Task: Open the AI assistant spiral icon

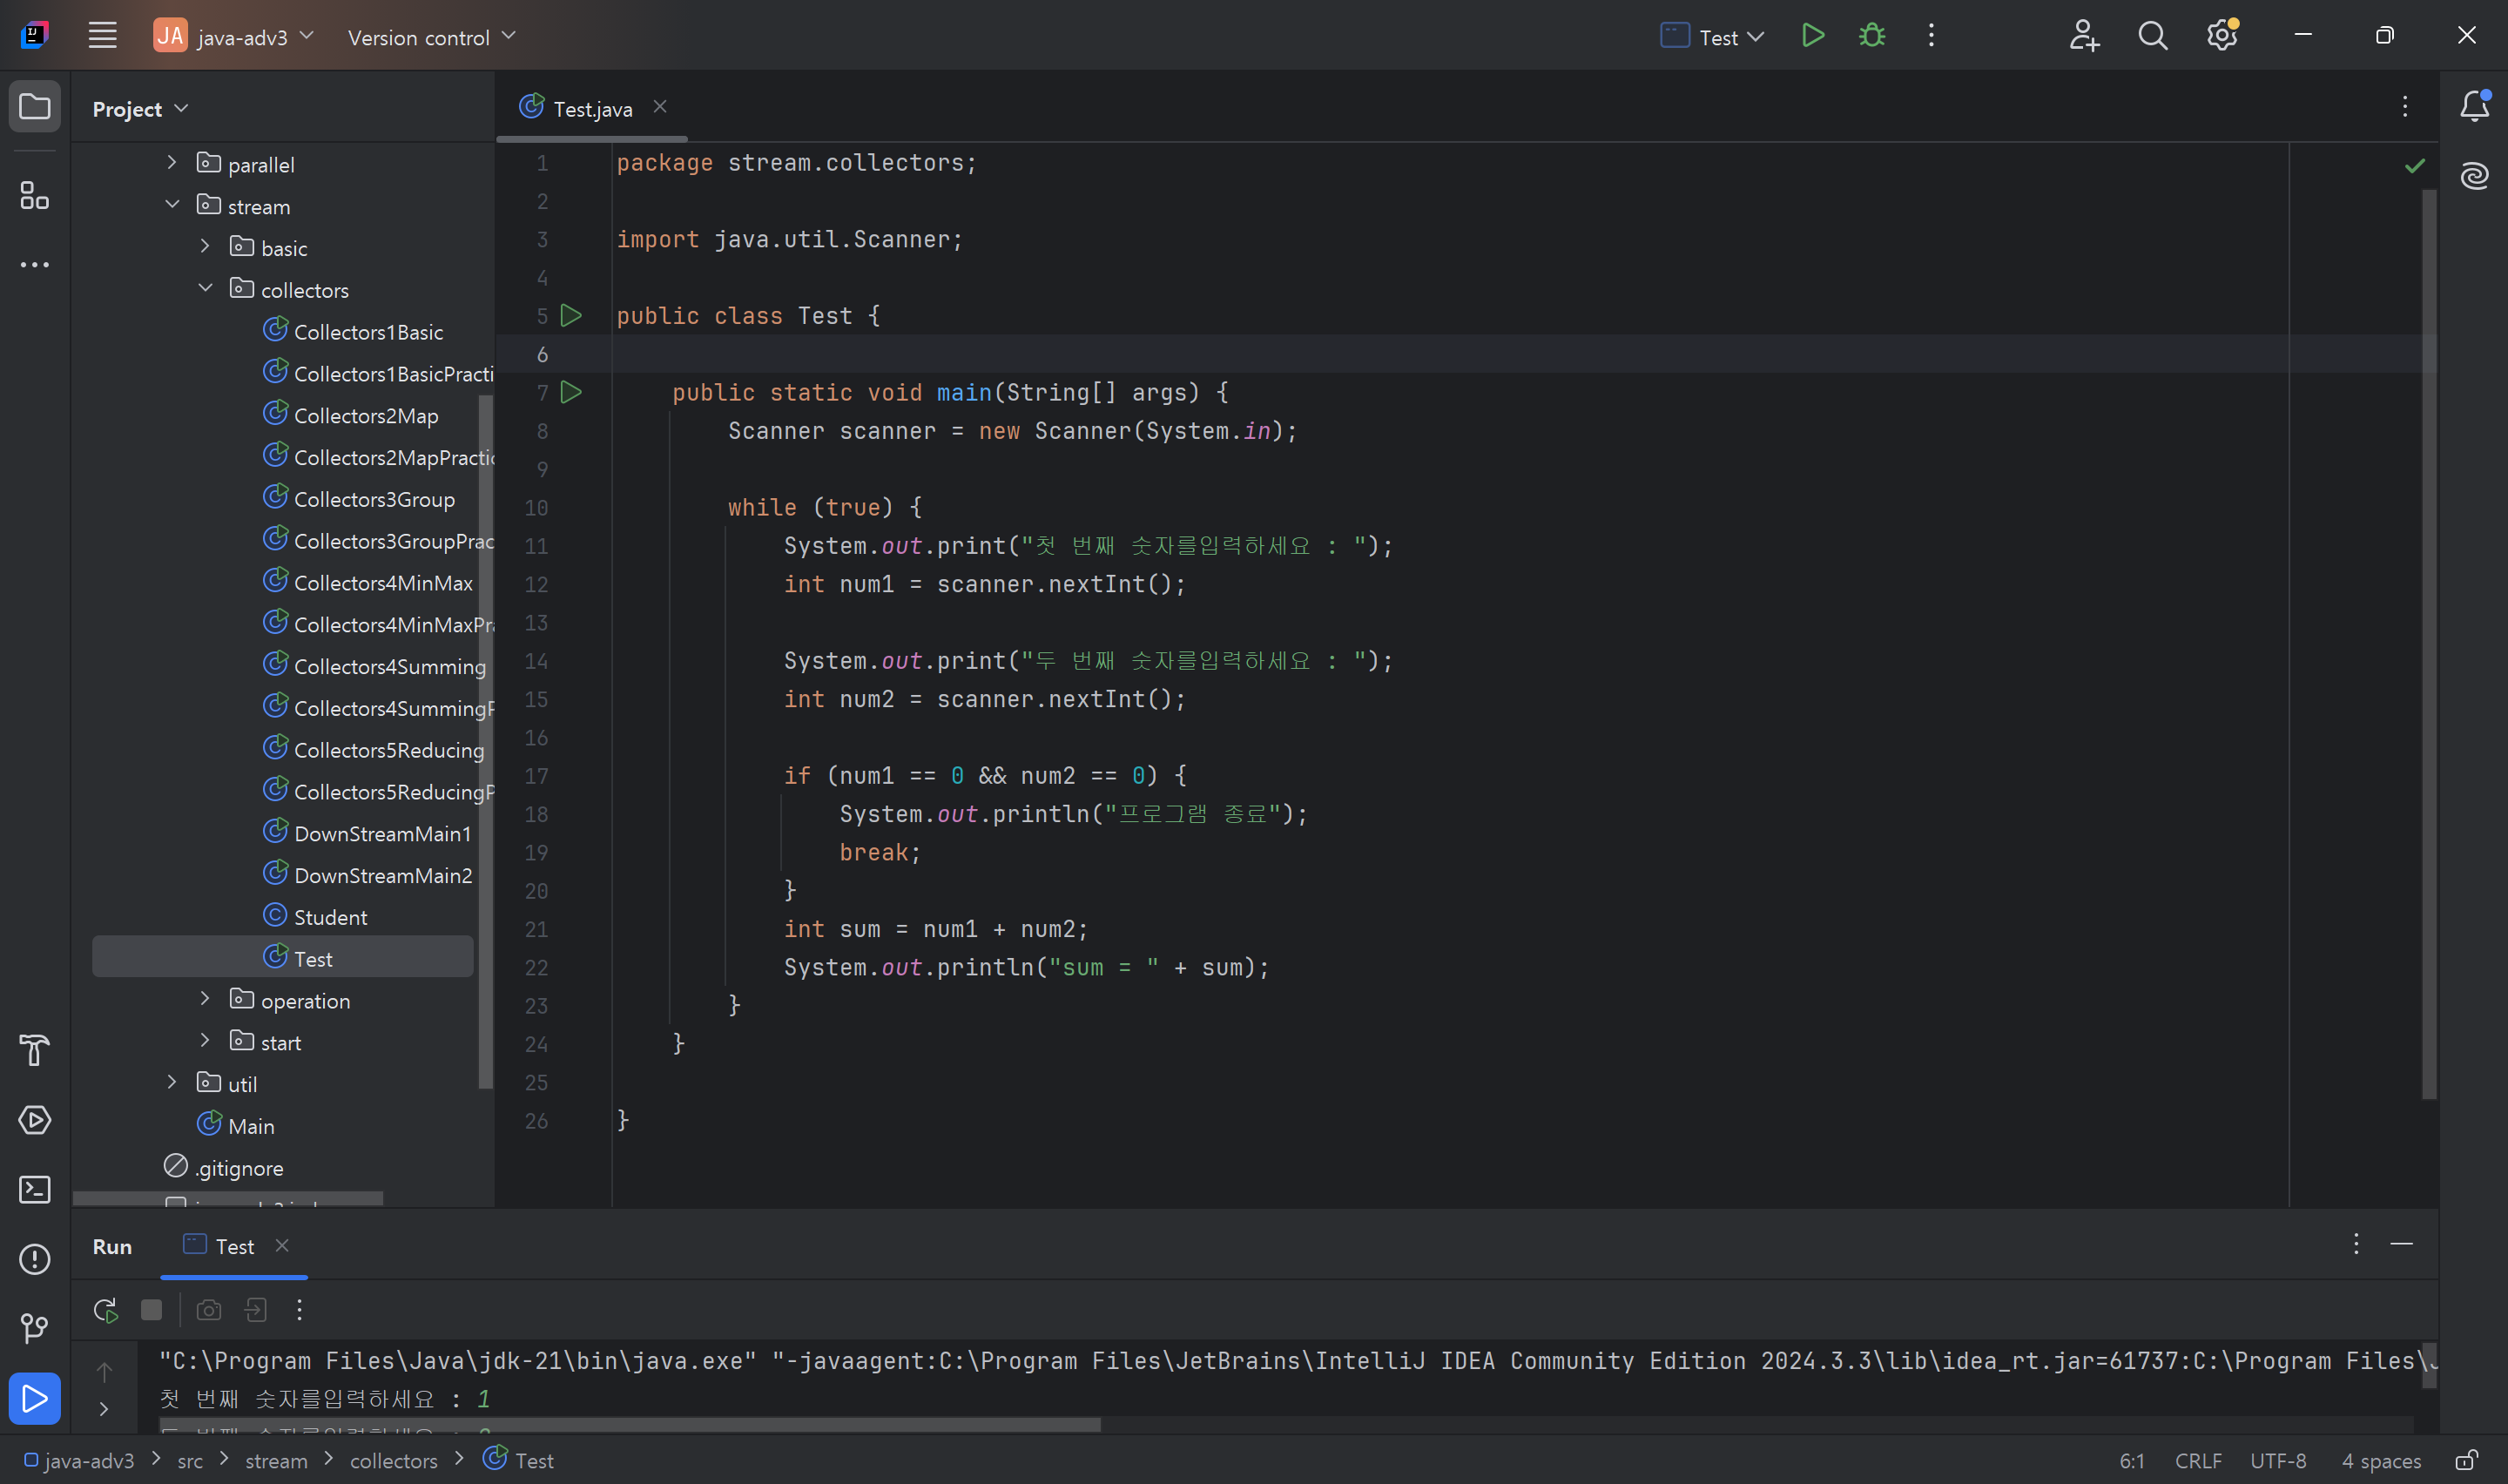Action: pos(2474,176)
